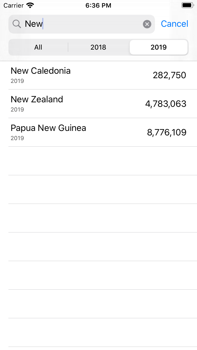Image resolution: width=197 pixels, height=350 pixels.
Task: Tap the Wi-Fi status icon
Action: [x=30, y=6]
